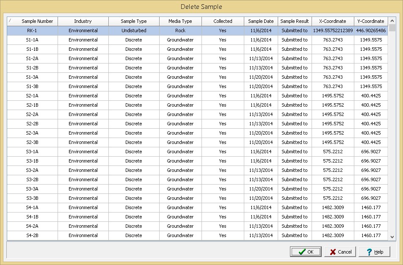Click the OK button with green checkmark
This screenshot has width=403, height=265.
[x=305, y=251]
